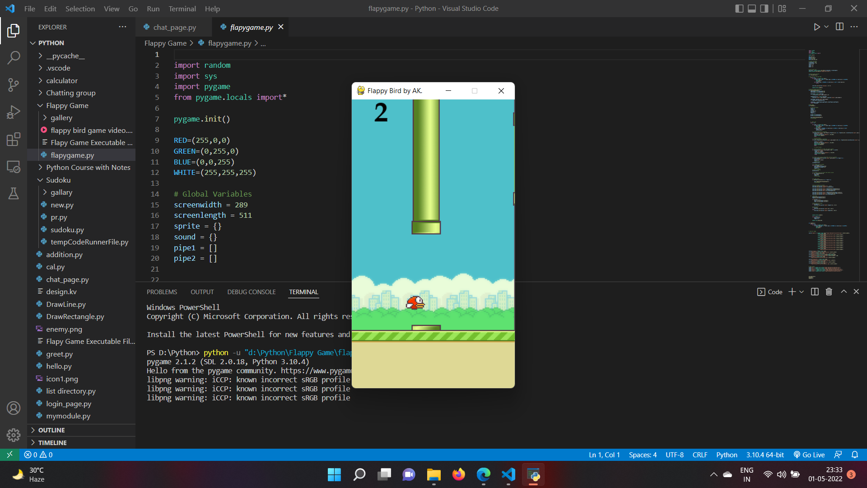This screenshot has width=867, height=488.
Task: Open the Source Control view
Action: [14, 85]
